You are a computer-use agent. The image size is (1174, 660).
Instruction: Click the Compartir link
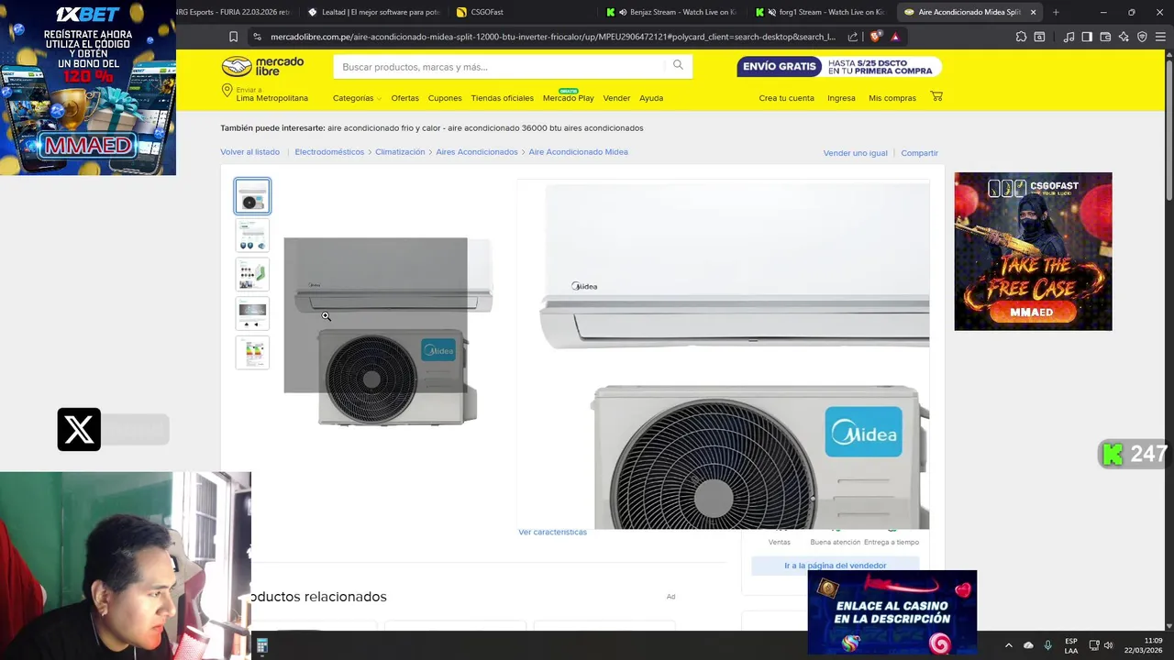pos(919,153)
